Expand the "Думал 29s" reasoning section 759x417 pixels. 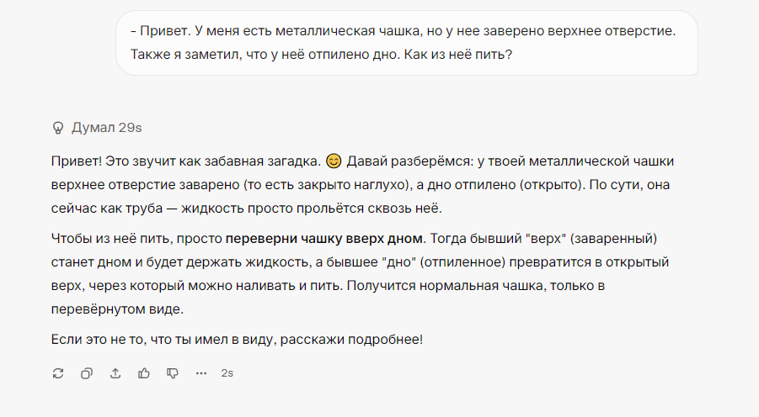click(106, 128)
